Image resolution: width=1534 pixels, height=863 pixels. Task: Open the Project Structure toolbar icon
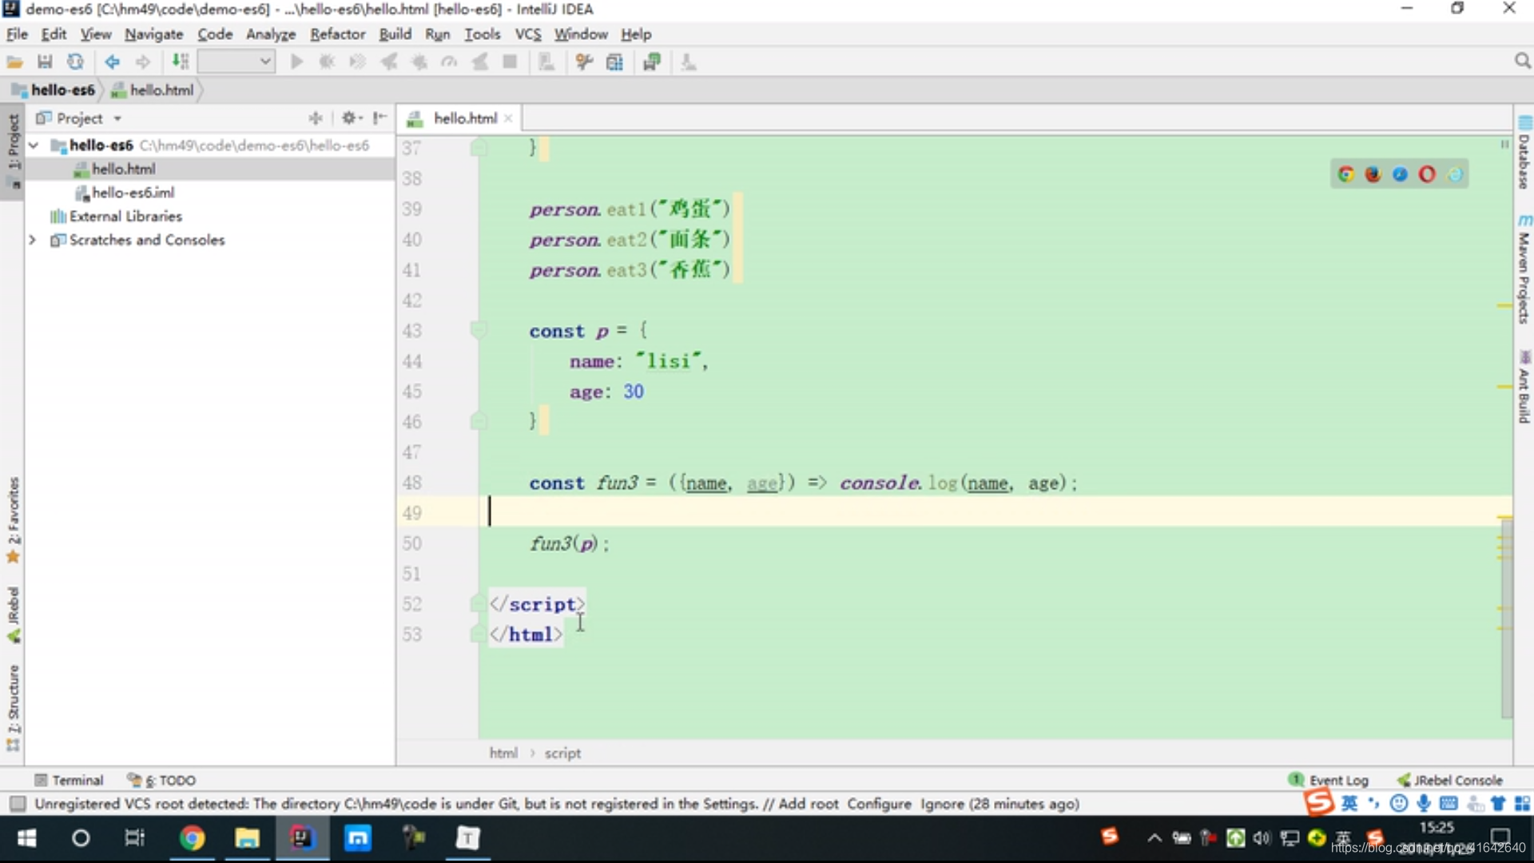point(614,62)
